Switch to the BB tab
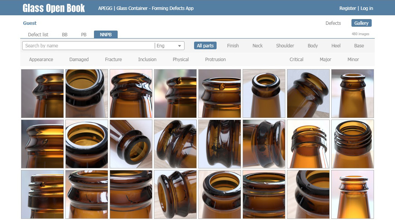Screen dimensions: 395x220 [x=65, y=34]
